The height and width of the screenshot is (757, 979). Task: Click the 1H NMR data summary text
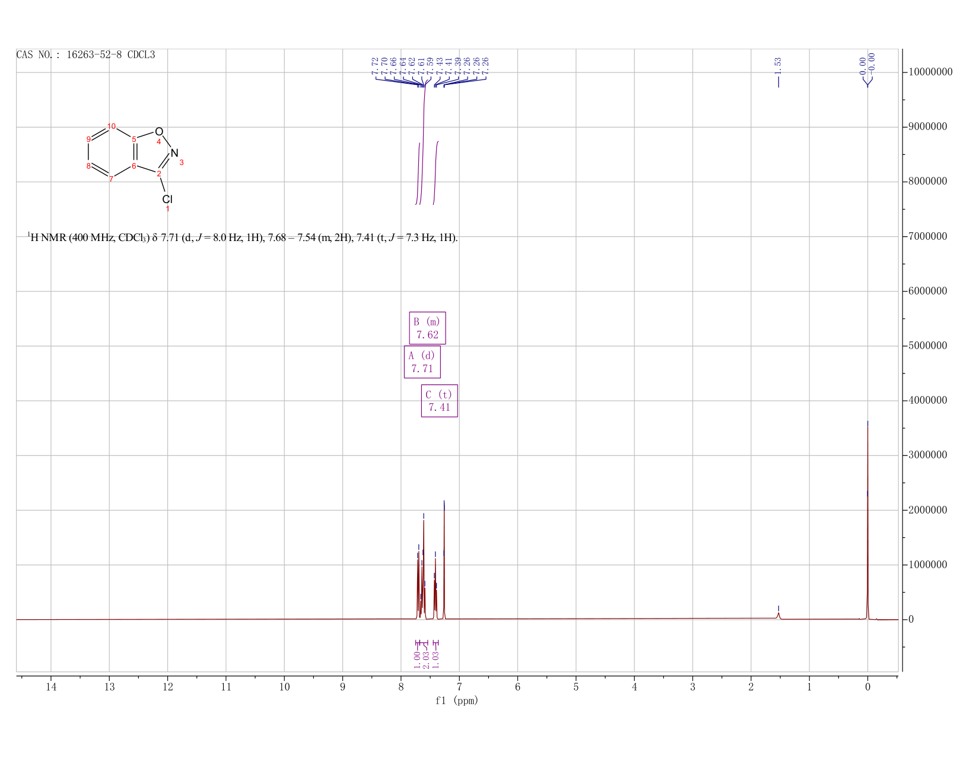coord(243,237)
